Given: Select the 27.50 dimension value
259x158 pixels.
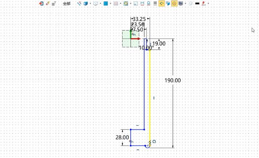Looking at the screenshot, I should tap(137, 30).
